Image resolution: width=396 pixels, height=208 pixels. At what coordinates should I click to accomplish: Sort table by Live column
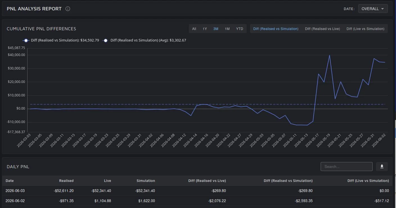pos(107,181)
